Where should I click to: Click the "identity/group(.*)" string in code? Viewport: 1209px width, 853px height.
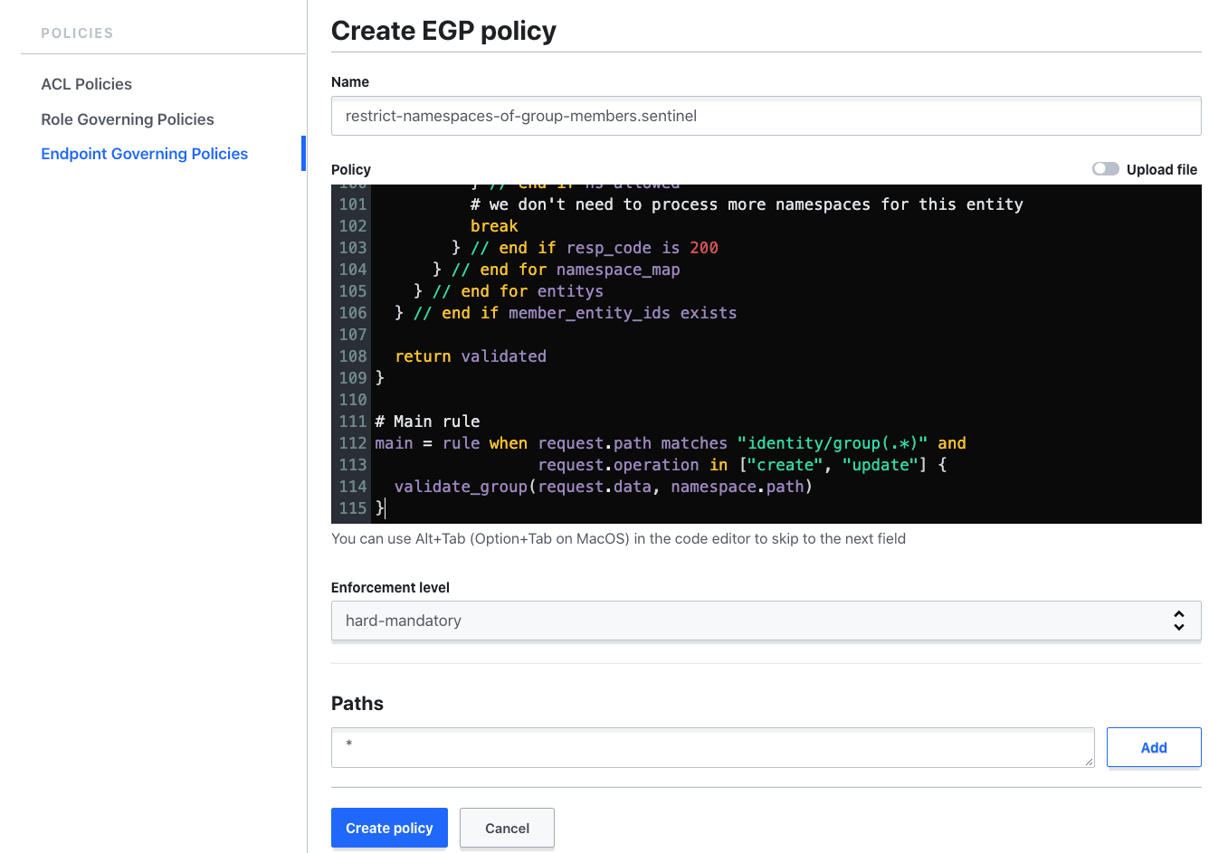click(832, 443)
